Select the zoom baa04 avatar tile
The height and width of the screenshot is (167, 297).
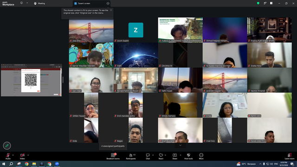click(x=136, y=30)
